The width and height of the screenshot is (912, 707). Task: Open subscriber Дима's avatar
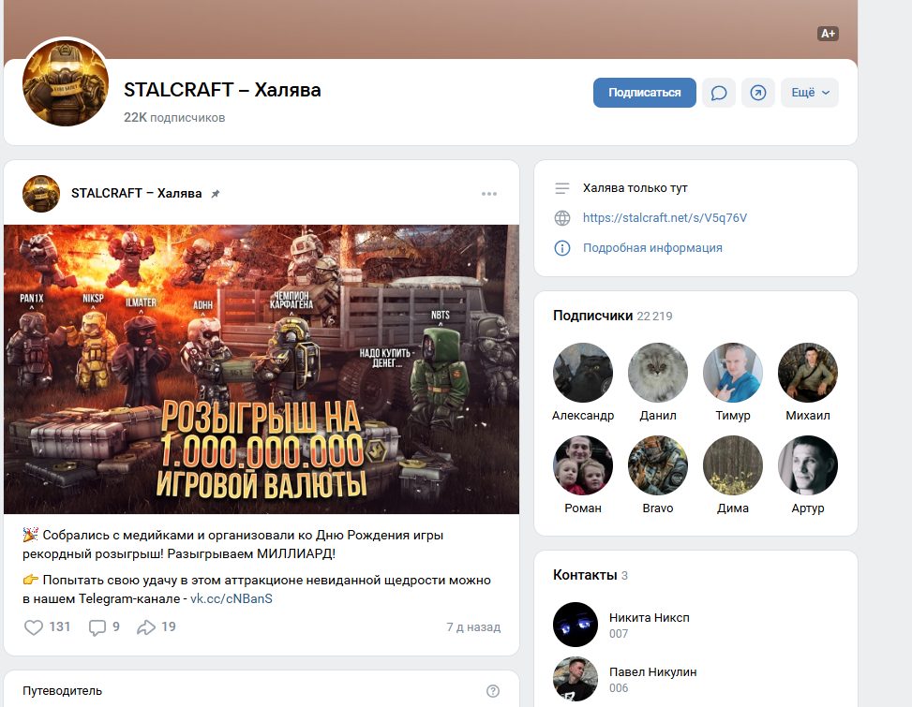point(733,465)
